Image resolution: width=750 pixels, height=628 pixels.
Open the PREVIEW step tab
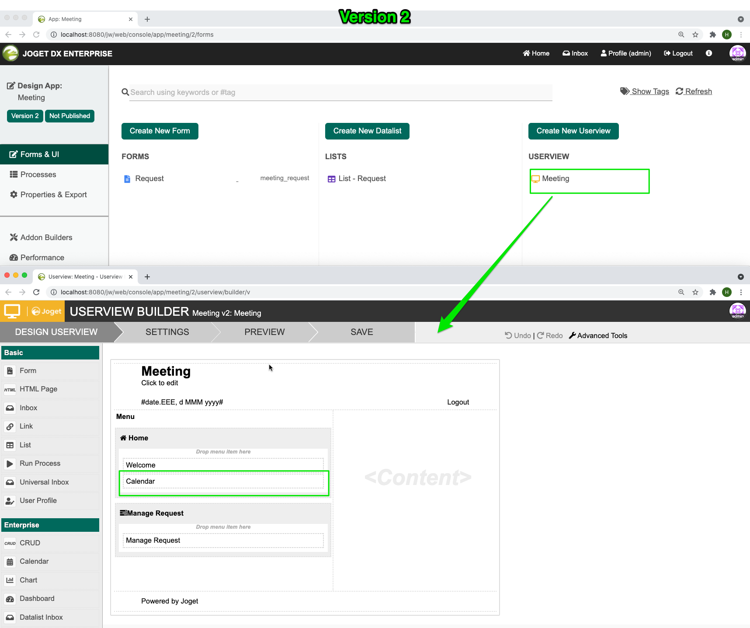pos(264,332)
